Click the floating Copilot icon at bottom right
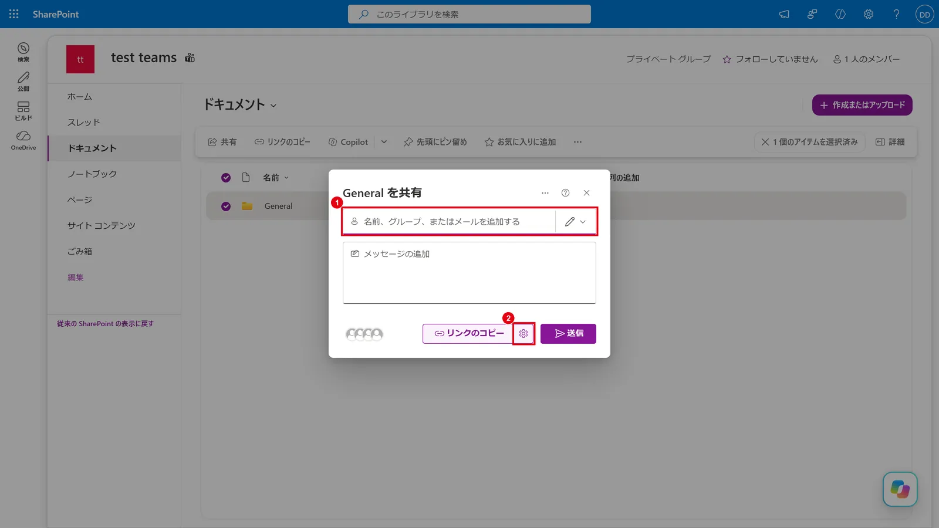 pyautogui.click(x=900, y=489)
